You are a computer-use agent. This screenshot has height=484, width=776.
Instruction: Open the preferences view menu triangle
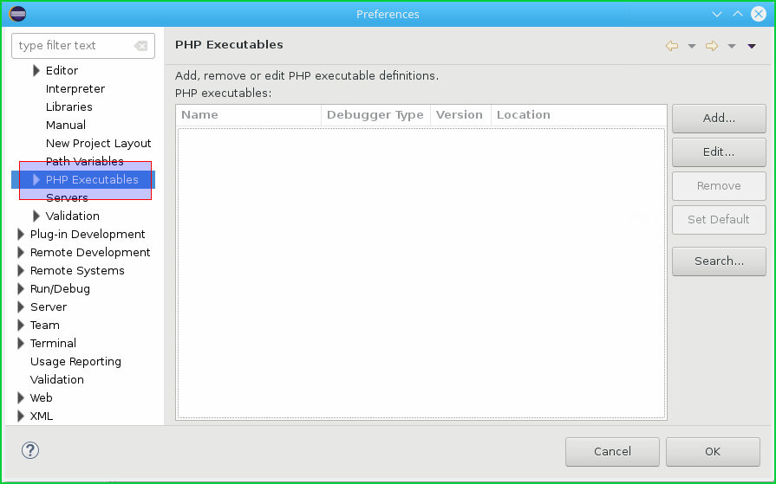pos(752,47)
